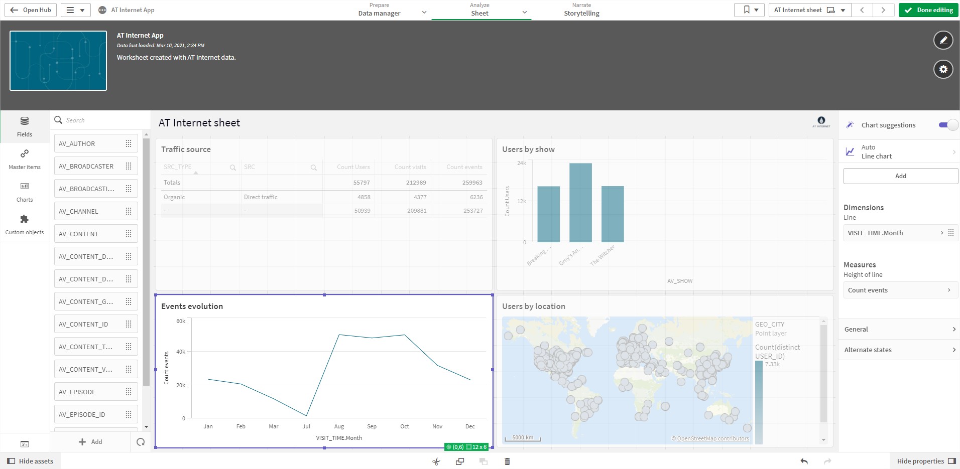Click the Grey's An... bar in Users by show

point(580,203)
